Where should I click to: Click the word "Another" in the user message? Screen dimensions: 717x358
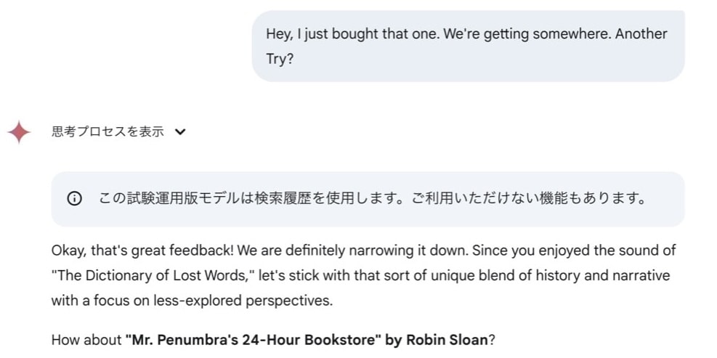point(641,34)
